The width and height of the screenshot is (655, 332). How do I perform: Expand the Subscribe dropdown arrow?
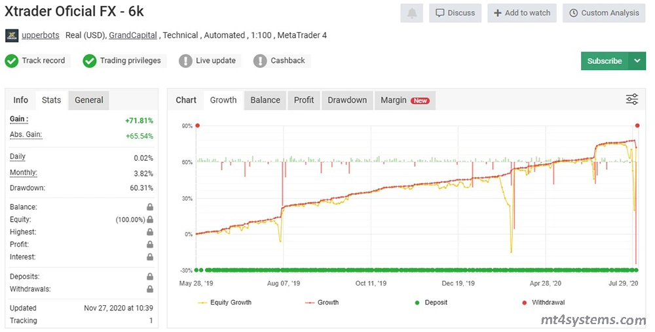coord(637,61)
